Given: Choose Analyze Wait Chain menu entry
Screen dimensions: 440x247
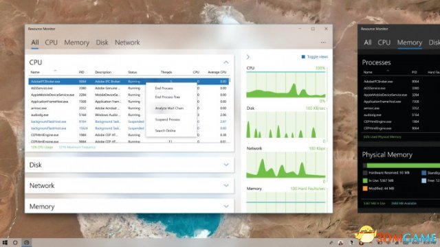Looking at the screenshot, I should click(x=169, y=108).
